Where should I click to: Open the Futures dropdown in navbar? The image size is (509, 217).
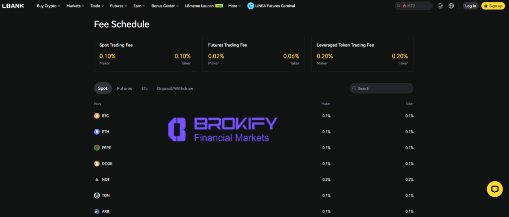[118, 6]
